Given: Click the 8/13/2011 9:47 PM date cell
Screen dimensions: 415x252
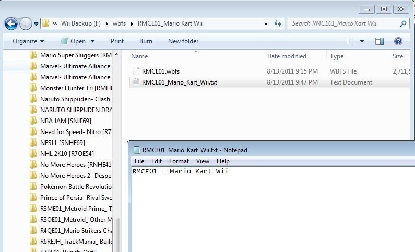Looking at the screenshot, I should [292, 82].
